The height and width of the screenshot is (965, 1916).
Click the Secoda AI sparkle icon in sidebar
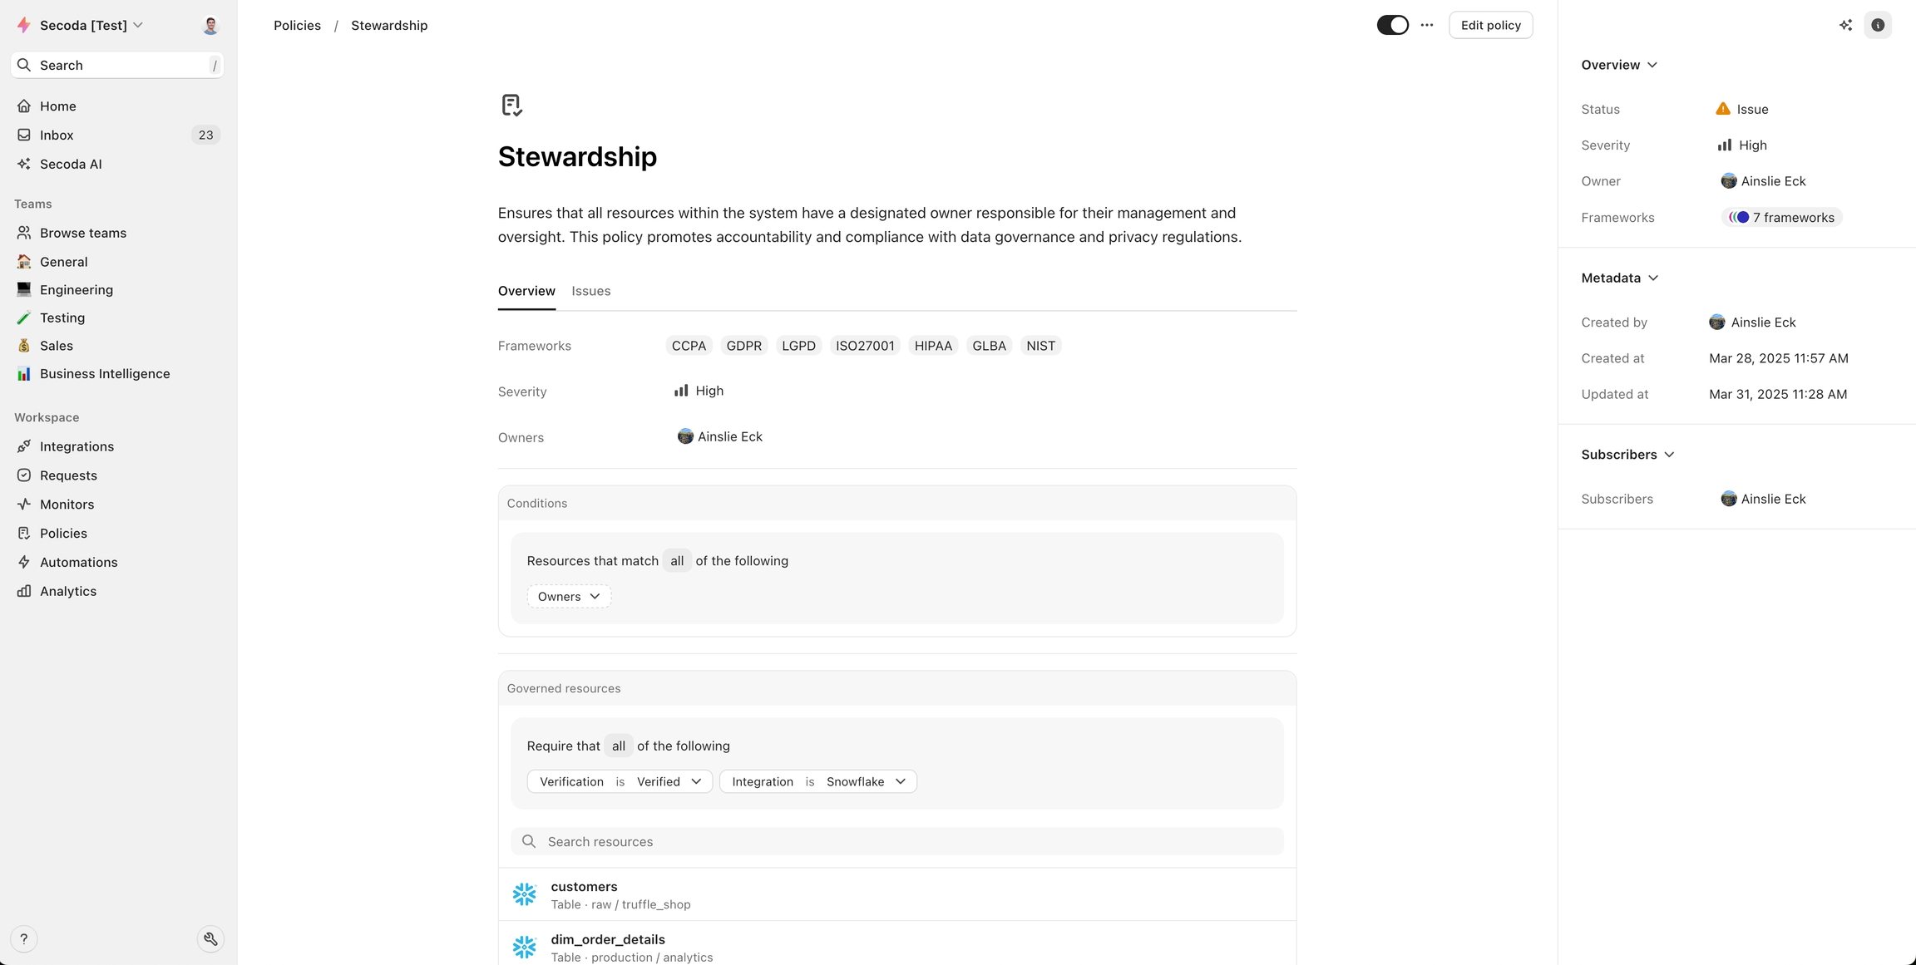click(24, 164)
